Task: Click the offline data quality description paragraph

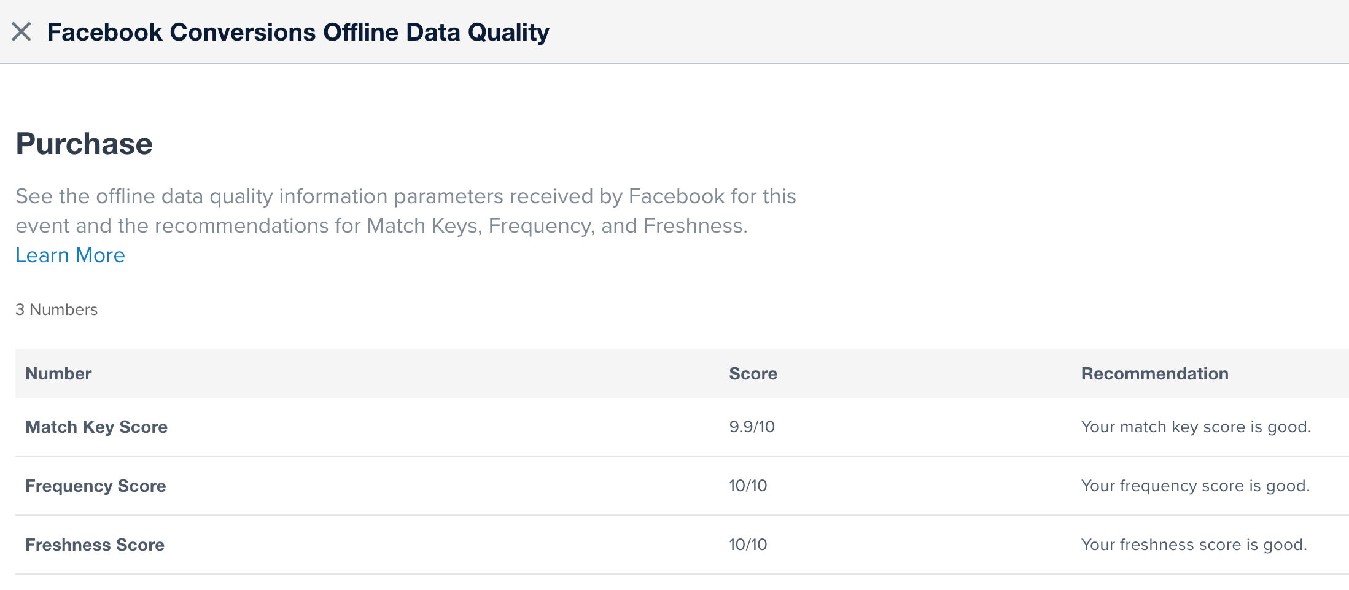Action: tap(405, 196)
